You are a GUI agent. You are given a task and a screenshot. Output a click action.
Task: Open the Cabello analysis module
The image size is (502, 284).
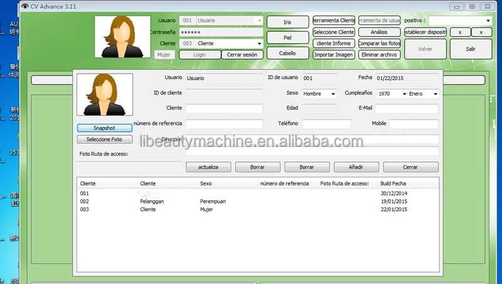pyautogui.click(x=287, y=53)
